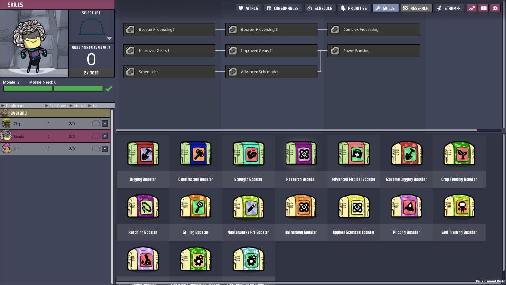The width and height of the screenshot is (506, 285).
Task: Sort by the Hat column header
Action: pos(94,106)
